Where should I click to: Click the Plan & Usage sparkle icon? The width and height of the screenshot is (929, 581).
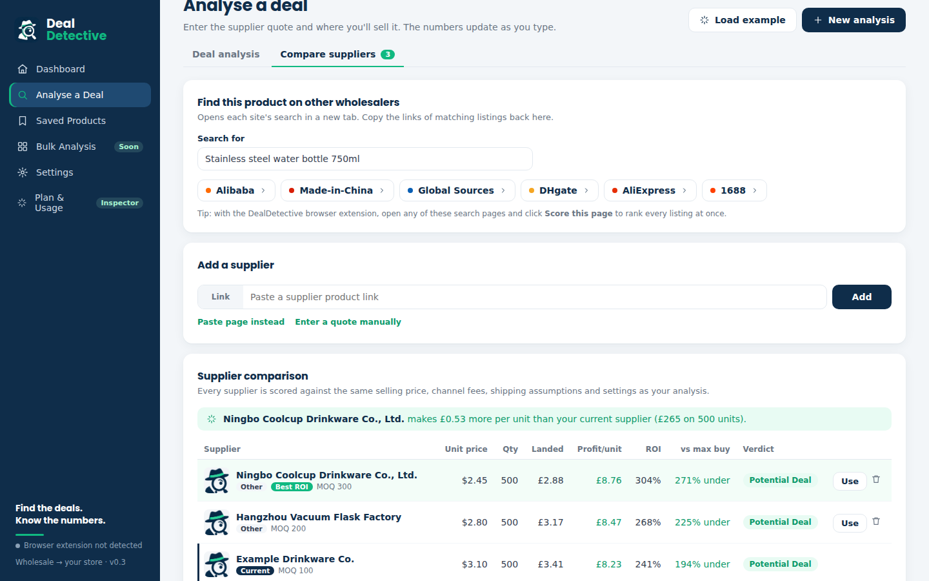(x=22, y=203)
